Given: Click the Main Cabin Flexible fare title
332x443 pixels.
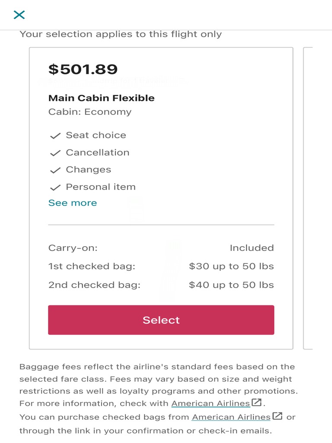Looking at the screenshot, I should [x=101, y=98].
